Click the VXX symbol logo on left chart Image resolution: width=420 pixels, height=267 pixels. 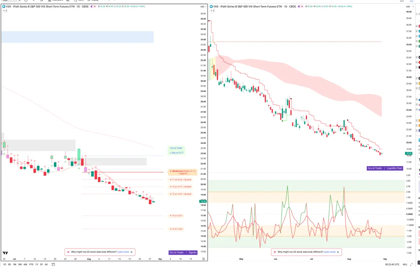coord(4,6)
